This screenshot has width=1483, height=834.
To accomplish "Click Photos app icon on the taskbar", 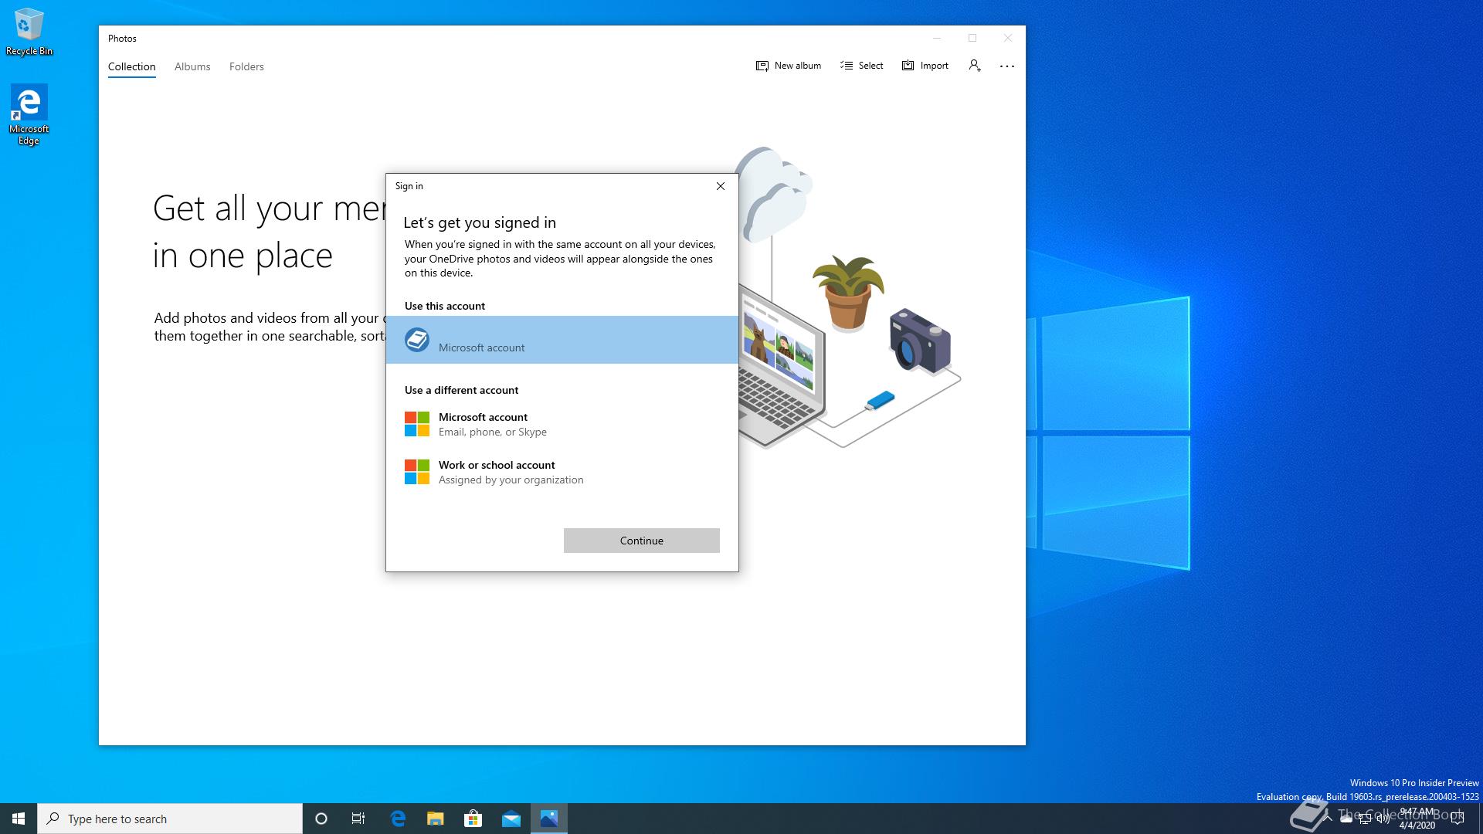I will 549,819.
